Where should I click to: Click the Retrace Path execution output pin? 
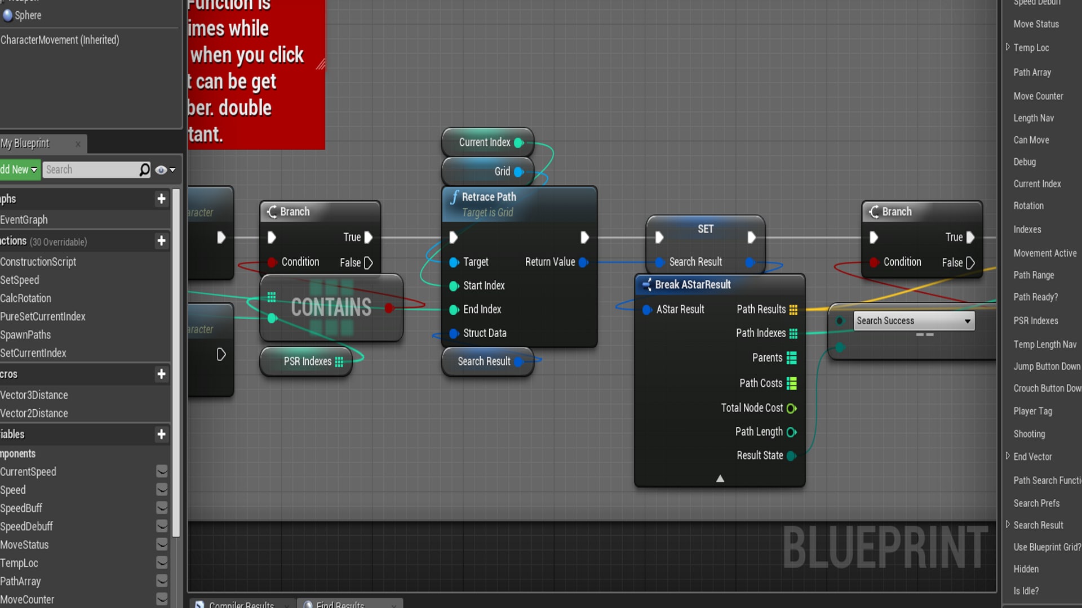584,238
